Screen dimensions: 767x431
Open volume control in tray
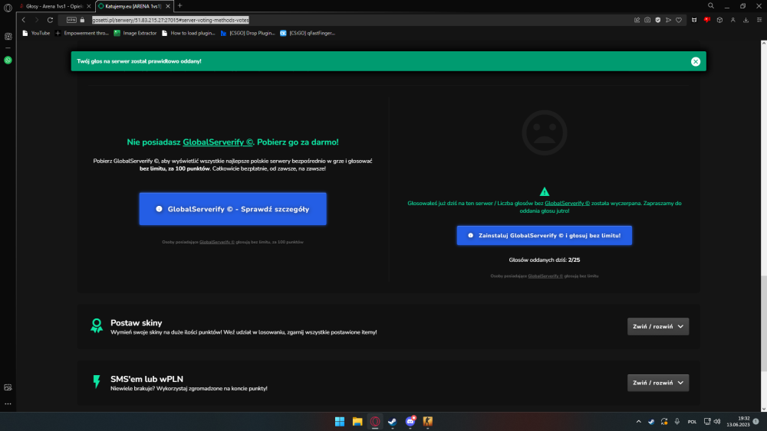[x=717, y=422]
